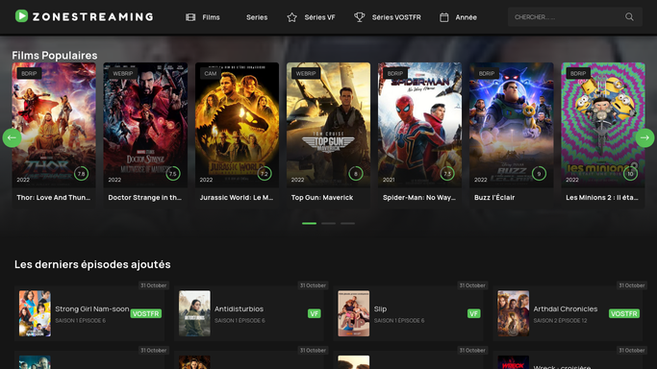Open Top Gun: Maverick title link
This screenshot has width=657, height=369.
(x=322, y=197)
